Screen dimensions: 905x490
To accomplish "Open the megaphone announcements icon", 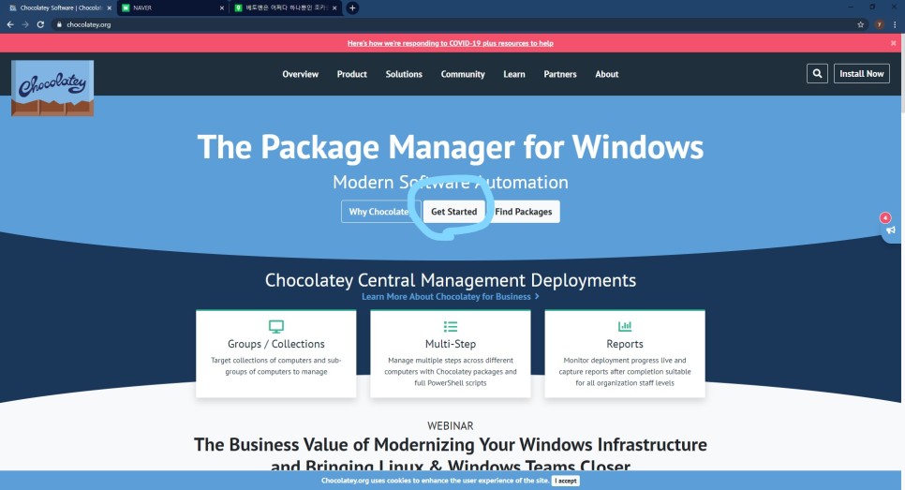I will pos(891,230).
